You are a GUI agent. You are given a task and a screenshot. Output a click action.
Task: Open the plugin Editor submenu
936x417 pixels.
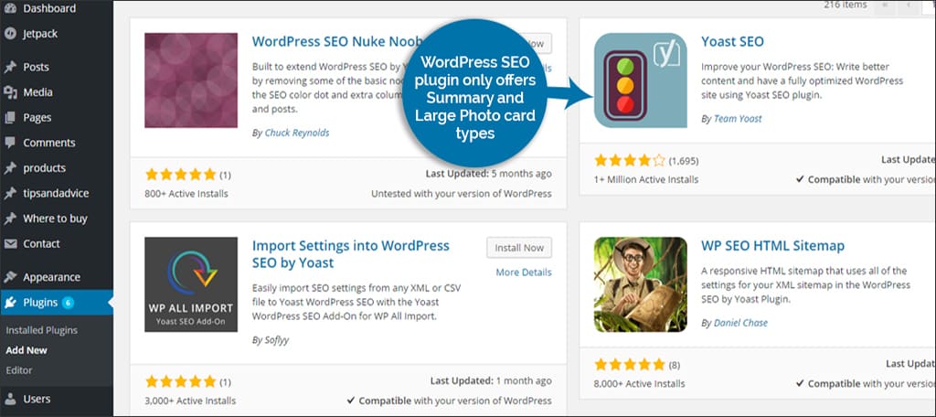point(19,370)
